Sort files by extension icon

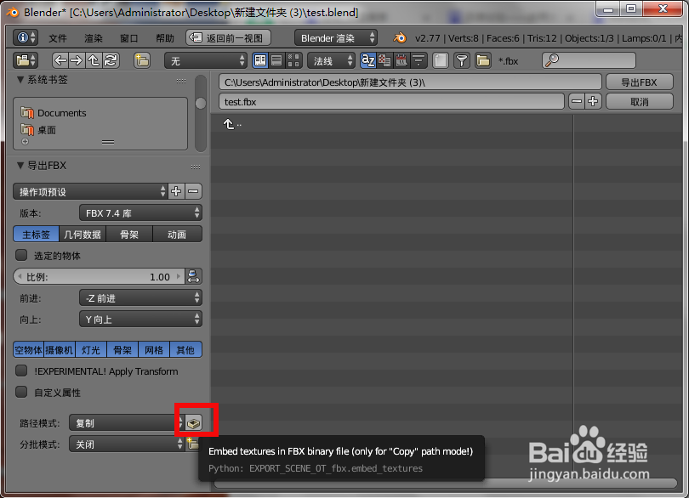pos(384,60)
